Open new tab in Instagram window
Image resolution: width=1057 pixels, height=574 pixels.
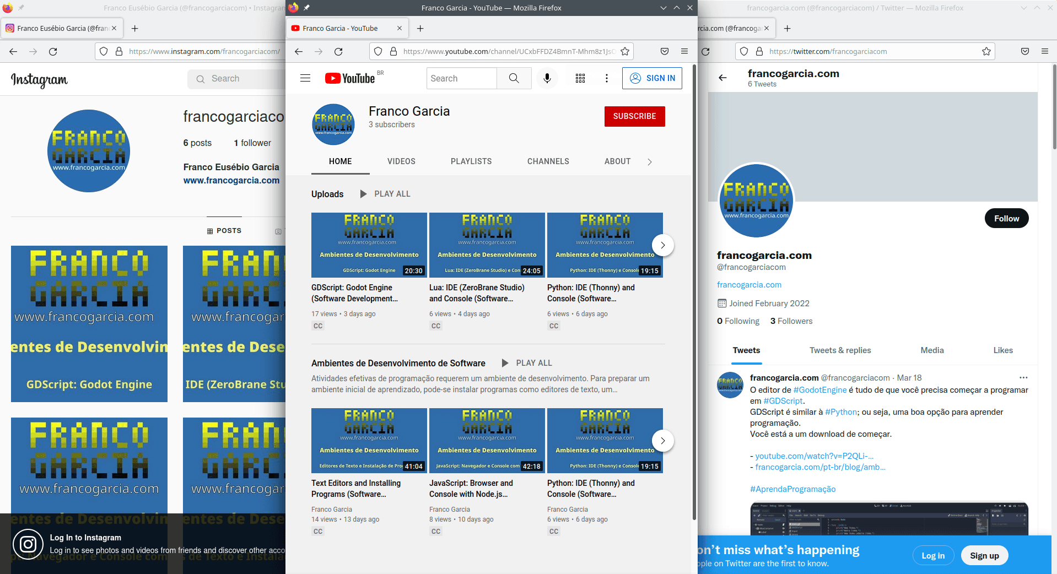click(x=135, y=28)
